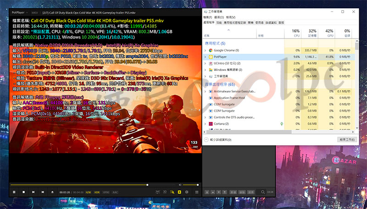Click the 排序 (Sort) playlist button
Image resolution: width=367 pixels, height=209 pixels.
tap(250, 192)
